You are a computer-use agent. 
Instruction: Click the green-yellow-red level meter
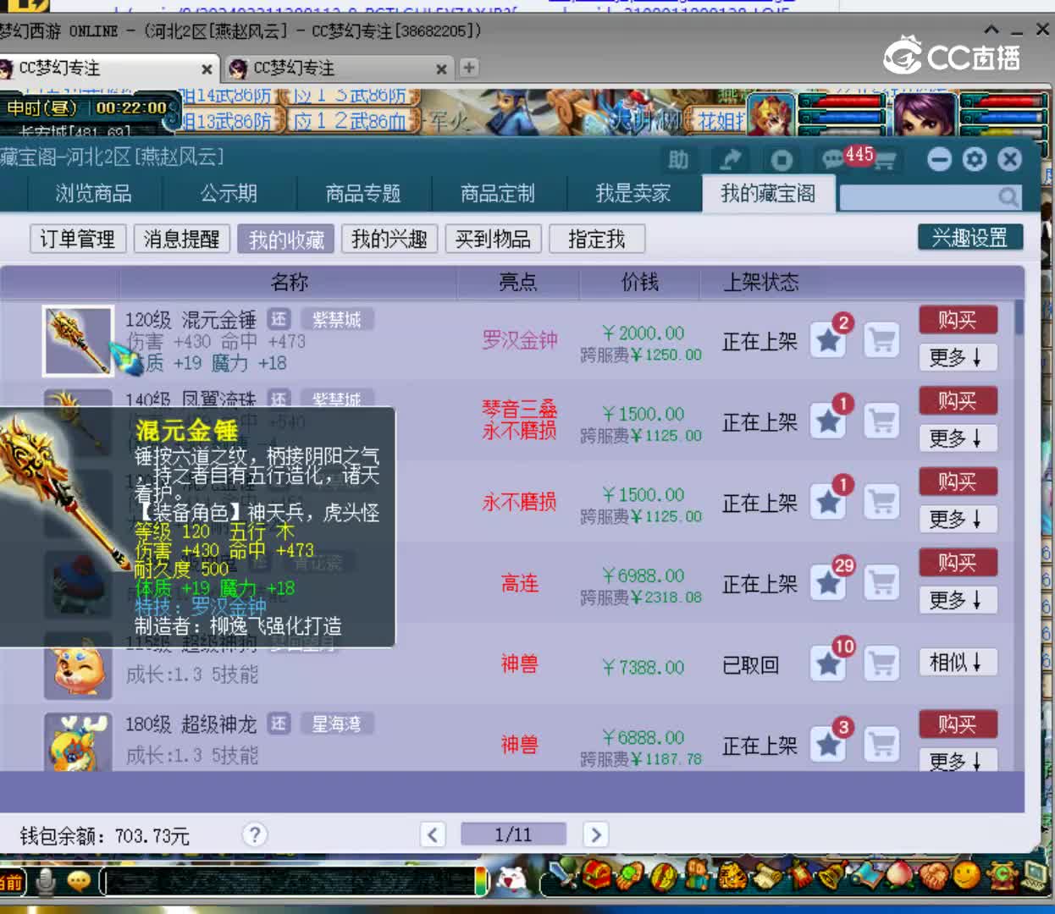point(481,880)
